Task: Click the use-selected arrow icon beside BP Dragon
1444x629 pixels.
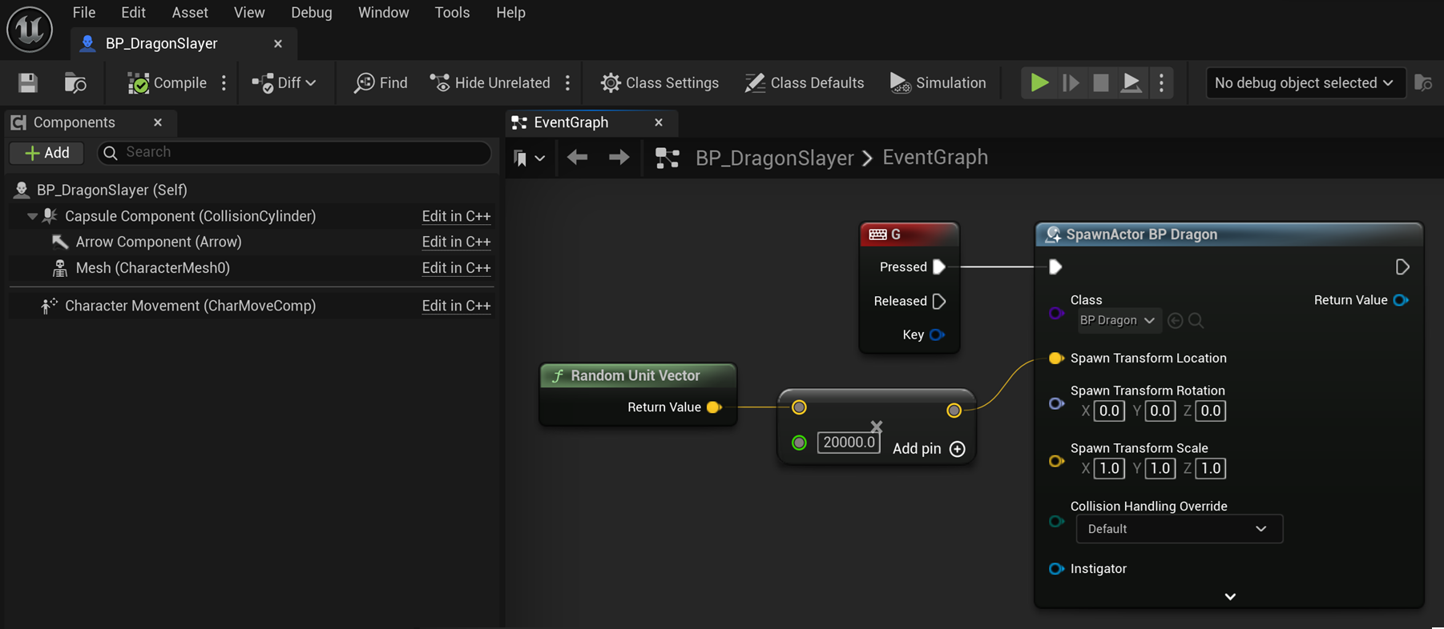Action: pos(1176,320)
